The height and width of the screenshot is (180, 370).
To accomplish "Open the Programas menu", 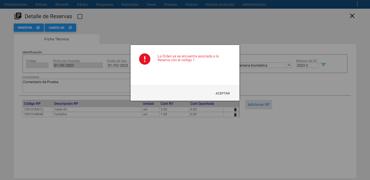I will (x=105, y=4).
